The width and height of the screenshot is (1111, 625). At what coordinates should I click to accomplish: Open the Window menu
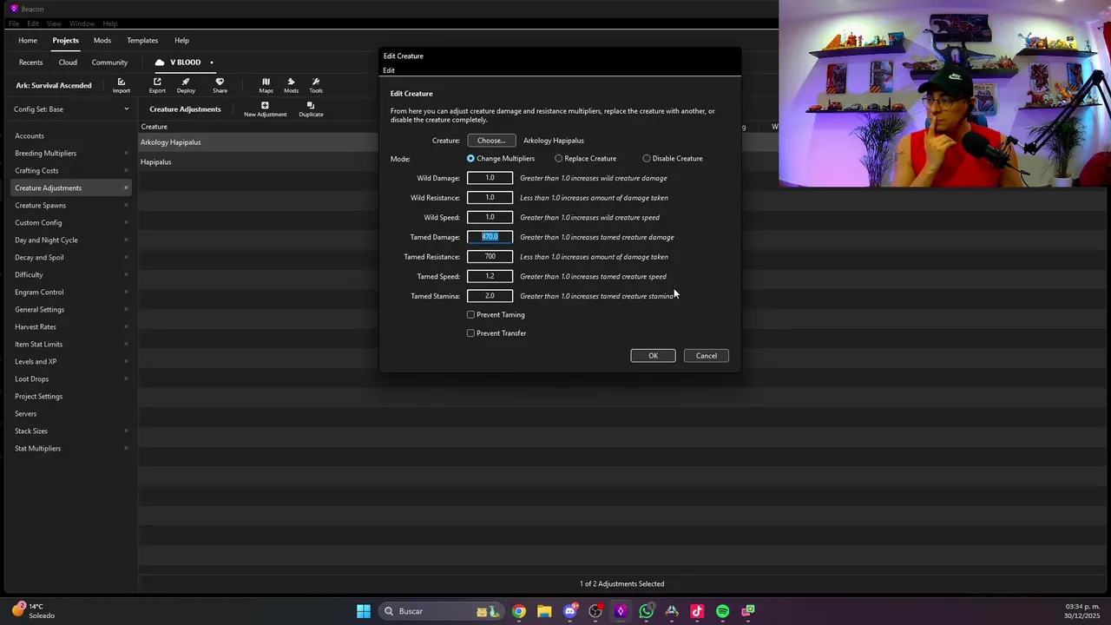point(82,23)
